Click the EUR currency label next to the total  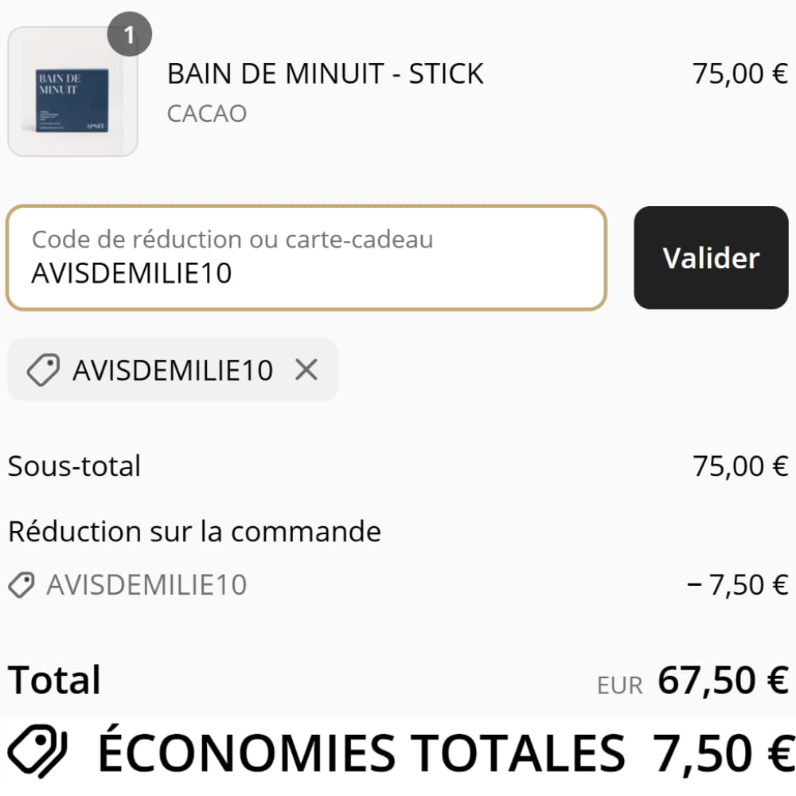click(x=620, y=683)
